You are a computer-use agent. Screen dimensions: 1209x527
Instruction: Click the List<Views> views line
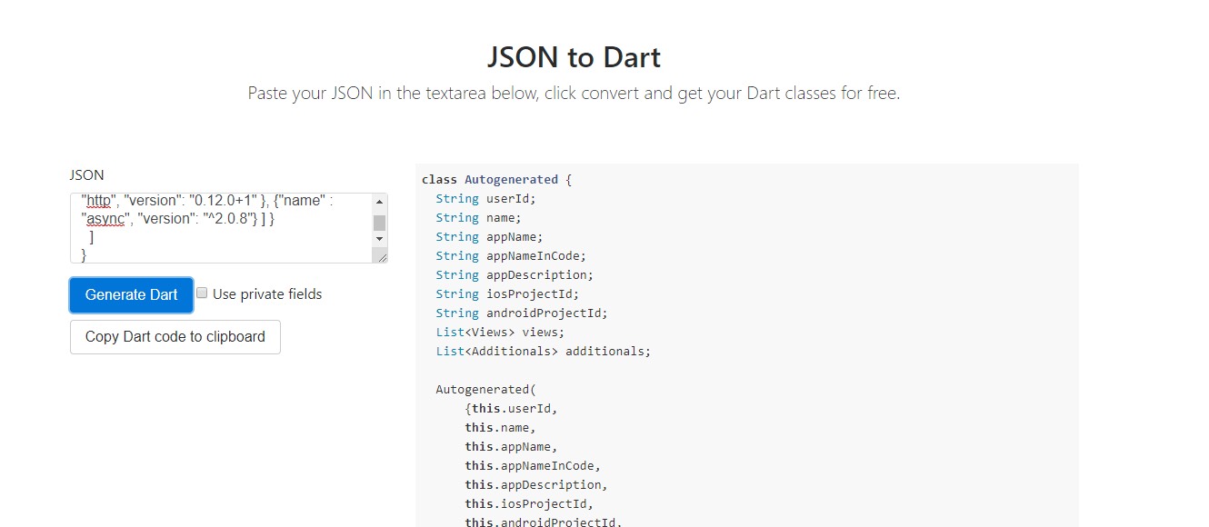tap(499, 332)
